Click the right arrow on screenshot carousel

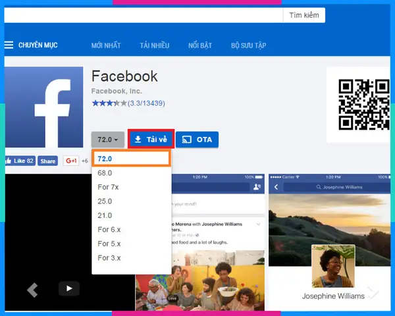[x=373, y=293]
